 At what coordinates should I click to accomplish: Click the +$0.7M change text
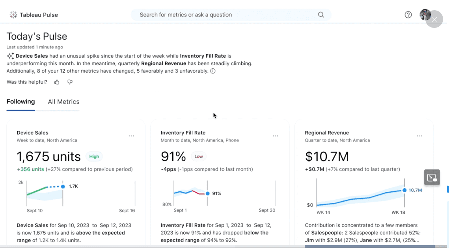tap(315, 169)
